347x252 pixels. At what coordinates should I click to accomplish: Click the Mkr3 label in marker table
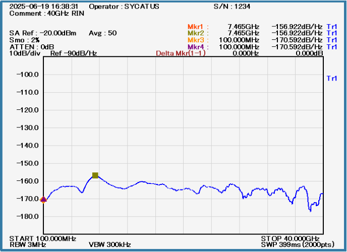(196, 40)
